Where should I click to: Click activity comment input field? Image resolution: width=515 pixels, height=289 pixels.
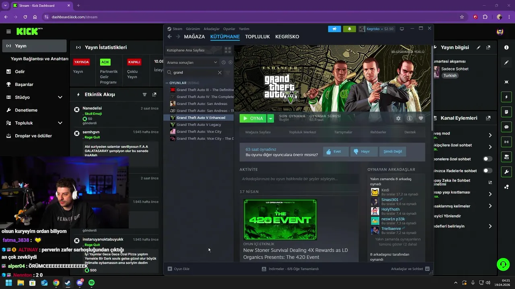299,179
